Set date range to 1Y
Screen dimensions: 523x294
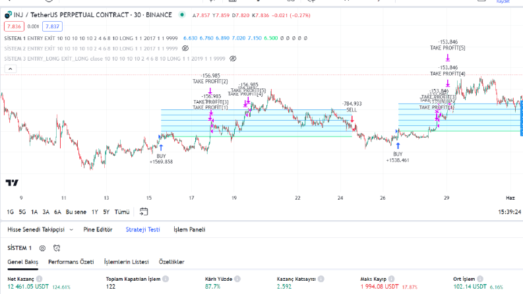[95, 212]
